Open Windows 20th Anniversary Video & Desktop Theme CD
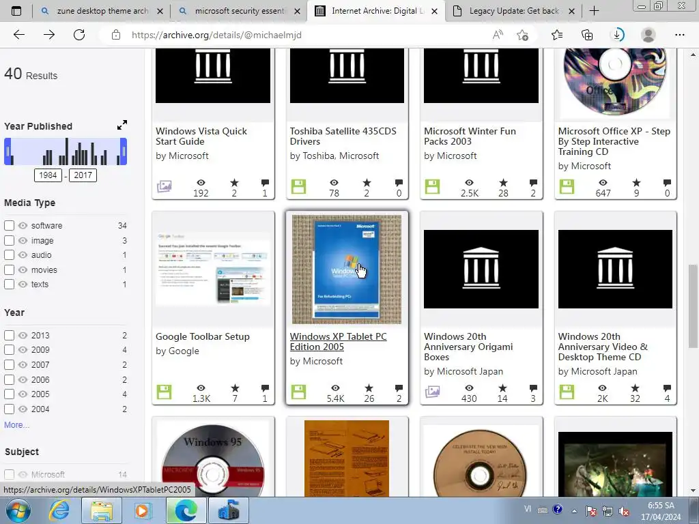 click(x=603, y=347)
